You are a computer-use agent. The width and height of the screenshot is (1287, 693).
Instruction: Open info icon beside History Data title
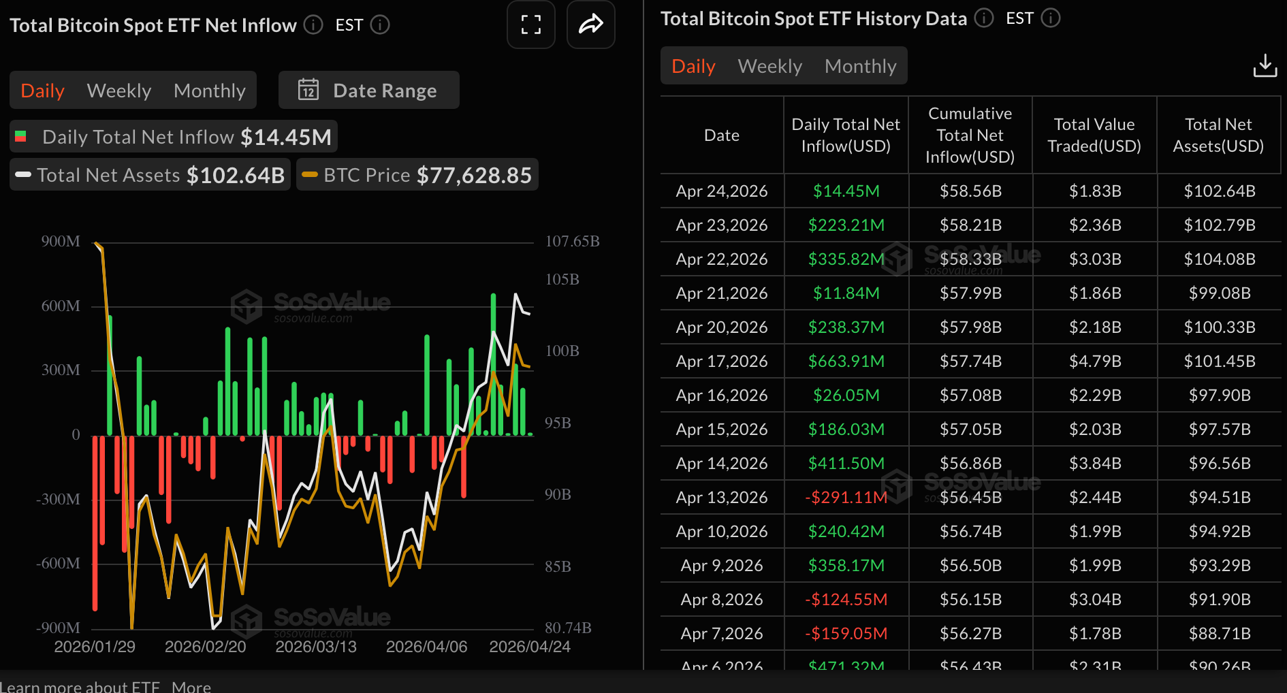[x=984, y=18]
